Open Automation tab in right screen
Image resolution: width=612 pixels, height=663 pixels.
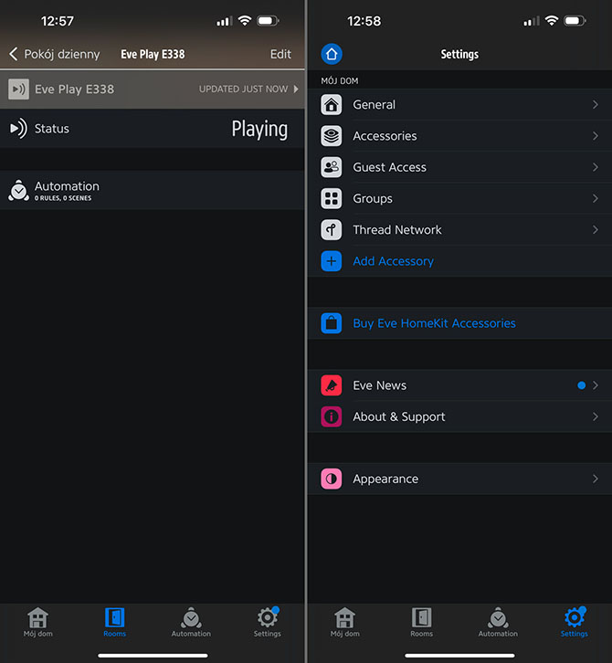tap(498, 622)
